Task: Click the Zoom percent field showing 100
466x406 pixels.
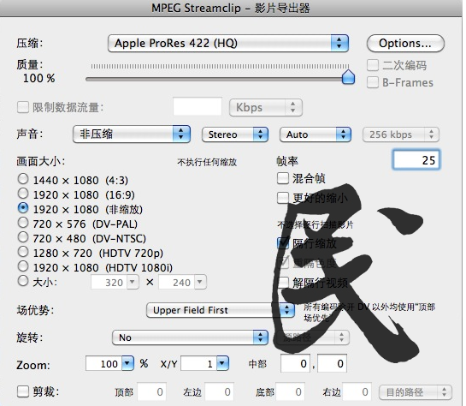Action: pyautogui.click(x=103, y=363)
